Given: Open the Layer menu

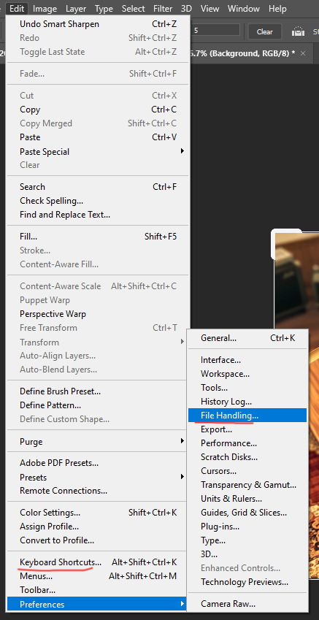Looking at the screenshot, I should pyautogui.click(x=76, y=8).
